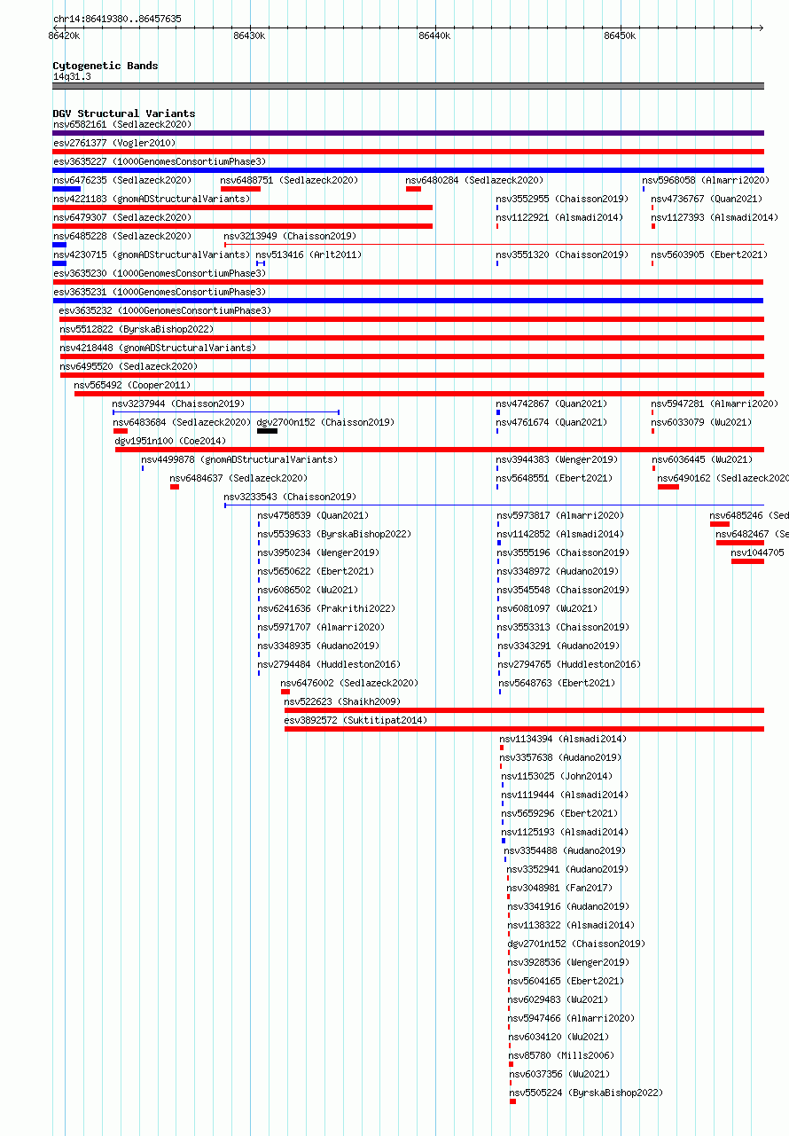Click nsv6476002 (Sedlazeck2020) label

point(349,683)
